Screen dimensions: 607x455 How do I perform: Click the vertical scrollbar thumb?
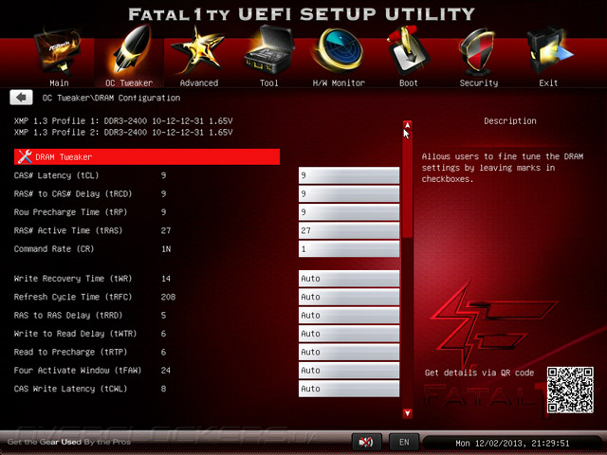pos(407,184)
